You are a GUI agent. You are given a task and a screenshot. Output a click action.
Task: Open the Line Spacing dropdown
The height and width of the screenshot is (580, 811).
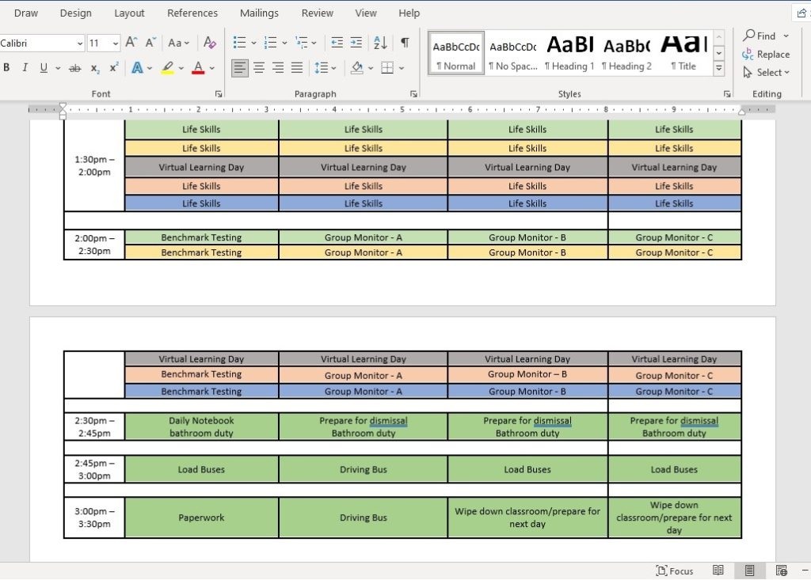(325, 68)
